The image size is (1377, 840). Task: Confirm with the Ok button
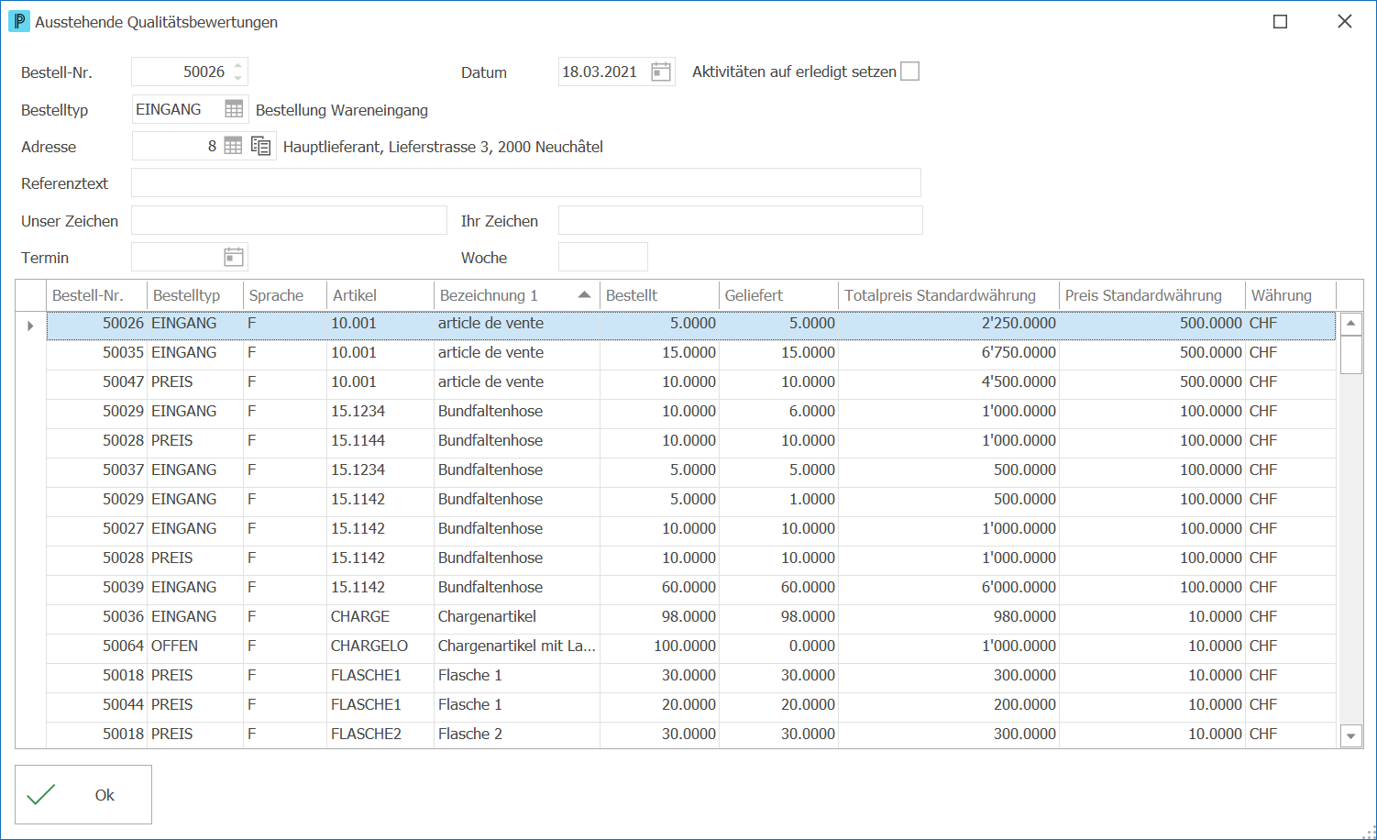click(83, 795)
